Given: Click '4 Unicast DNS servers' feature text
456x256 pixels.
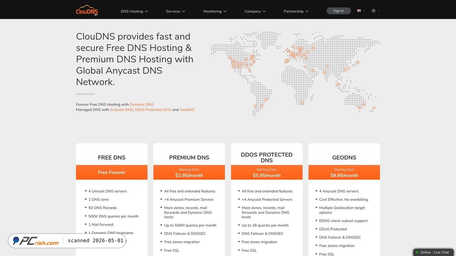Looking at the screenshot, I should (108, 191).
